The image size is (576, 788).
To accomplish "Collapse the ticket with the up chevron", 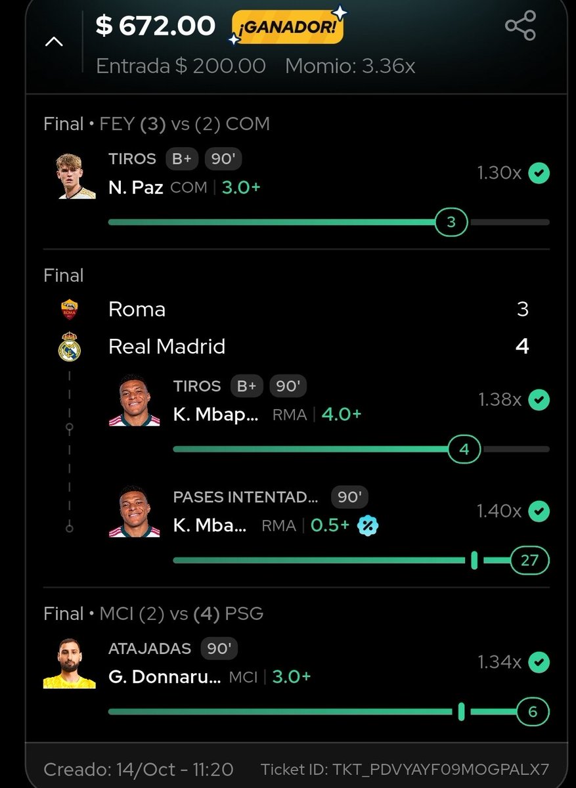I will 54,41.
